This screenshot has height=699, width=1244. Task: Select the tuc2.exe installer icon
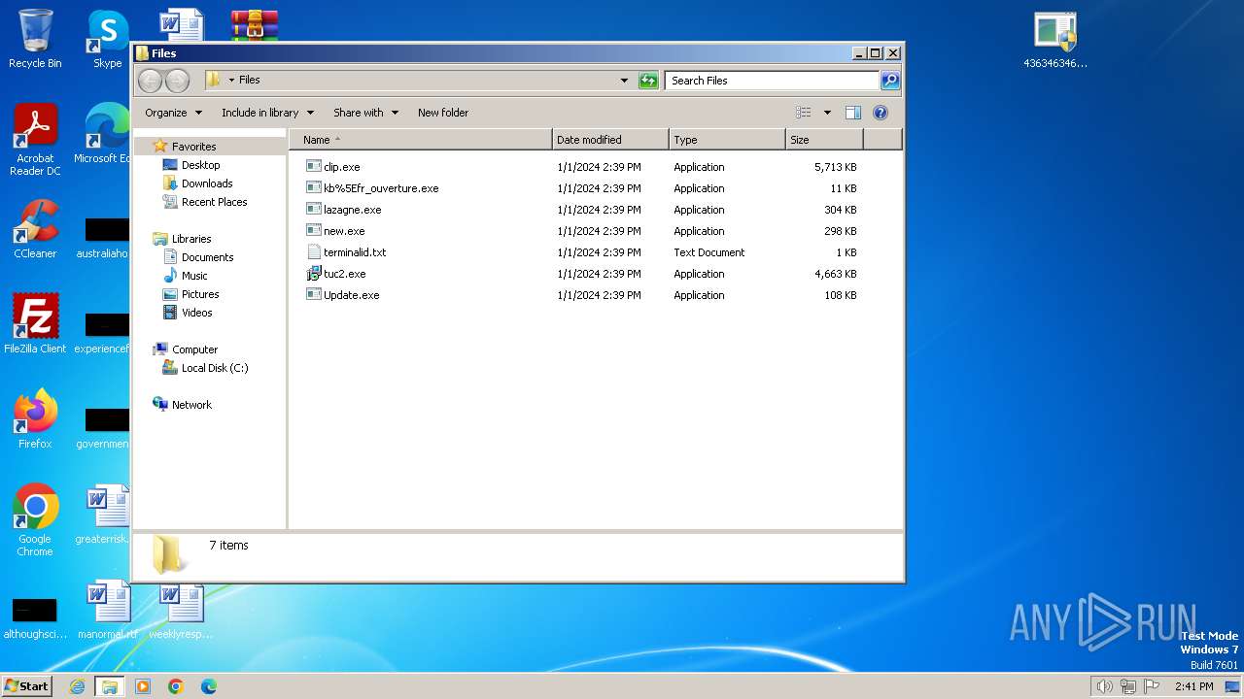(x=314, y=273)
